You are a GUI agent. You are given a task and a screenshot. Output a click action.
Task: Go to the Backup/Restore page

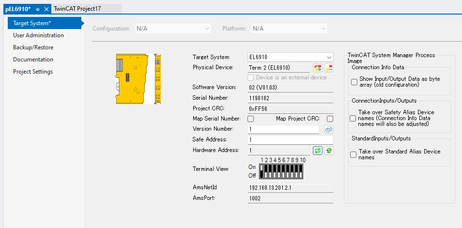(x=33, y=47)
